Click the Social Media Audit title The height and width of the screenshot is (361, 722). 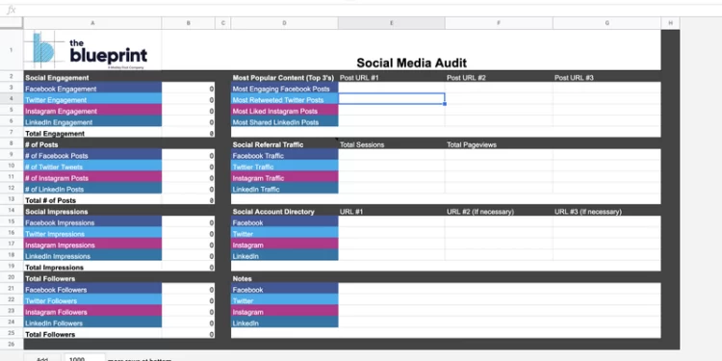point(412,63)
